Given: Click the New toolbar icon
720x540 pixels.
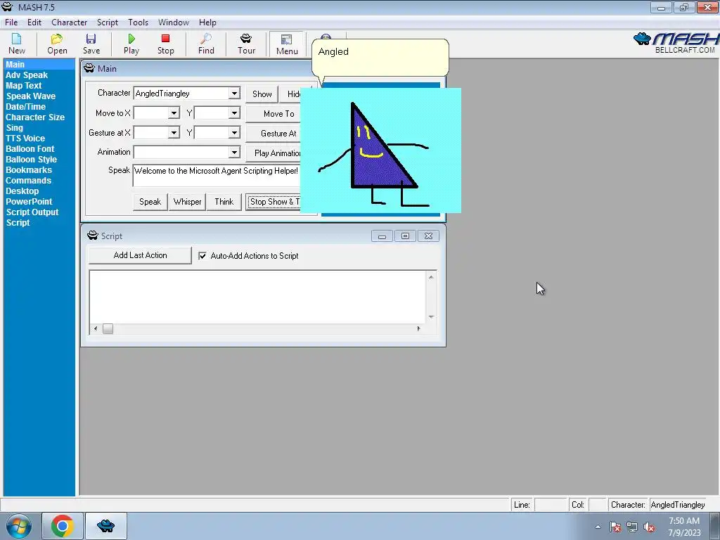Looking at the screenshot, I should coord(17,44).
